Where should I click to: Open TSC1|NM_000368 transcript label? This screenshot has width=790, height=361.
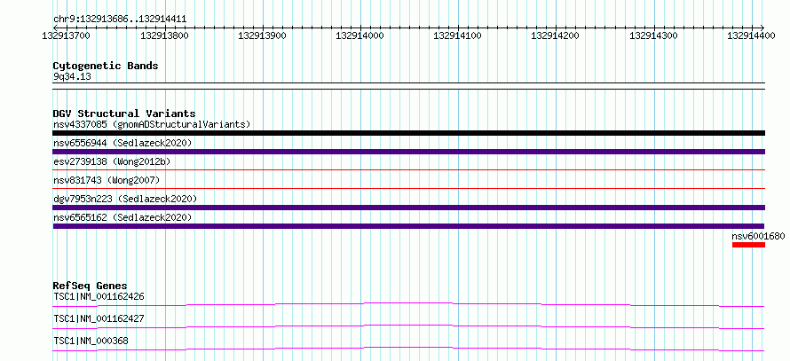pos(91,341)
